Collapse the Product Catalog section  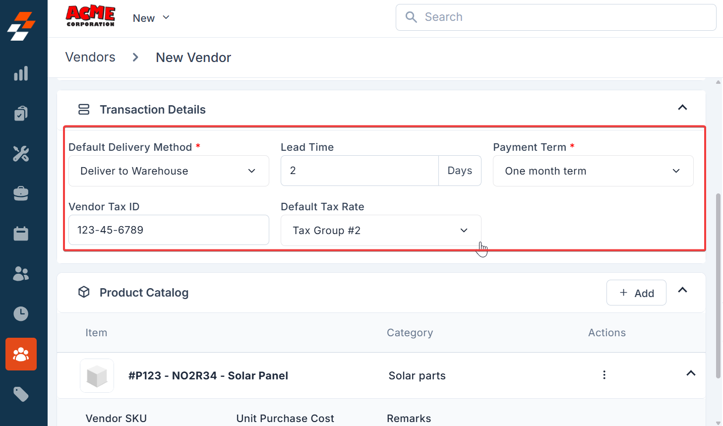[x=682, y=290]
